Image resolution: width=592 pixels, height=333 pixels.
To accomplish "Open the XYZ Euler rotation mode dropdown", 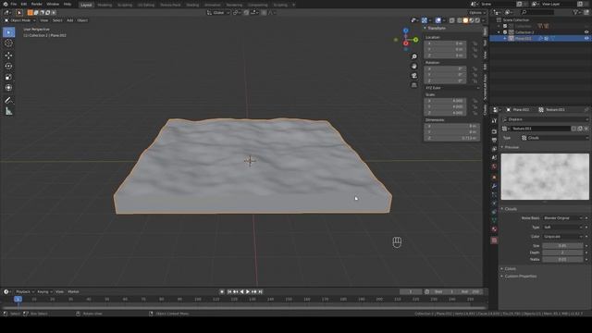I will (x=452, y=88).
